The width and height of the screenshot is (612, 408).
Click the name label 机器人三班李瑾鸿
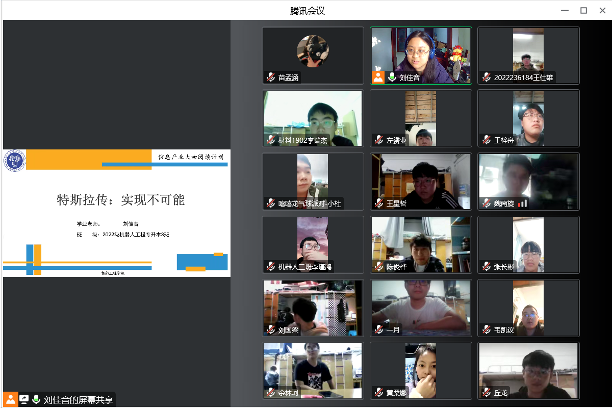[305, 266]
